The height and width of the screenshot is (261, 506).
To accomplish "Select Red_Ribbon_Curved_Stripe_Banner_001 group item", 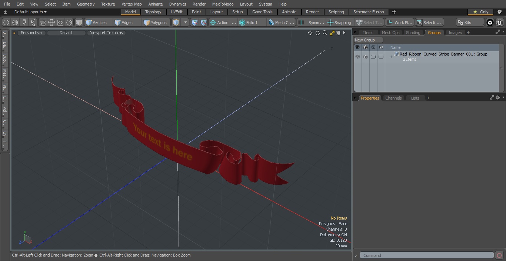I will (x=443, y=54).
